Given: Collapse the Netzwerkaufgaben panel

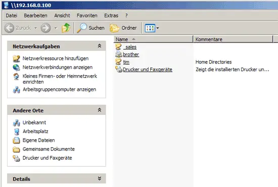Looking at the screenshot, I should click(x=100, y=46).
